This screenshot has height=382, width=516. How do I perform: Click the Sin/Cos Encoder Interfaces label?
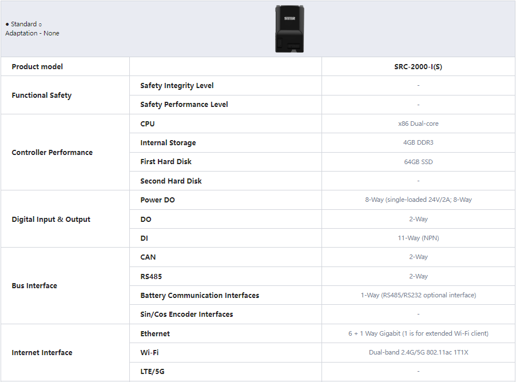[x=186, y=315]
